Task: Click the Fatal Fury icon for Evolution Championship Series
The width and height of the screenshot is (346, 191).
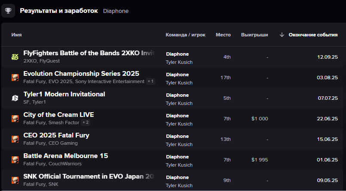Action: [15, 78]
